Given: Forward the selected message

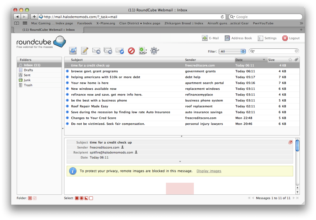Looking at the screenshot, I should pyautogui.click(x=120, y=51).
